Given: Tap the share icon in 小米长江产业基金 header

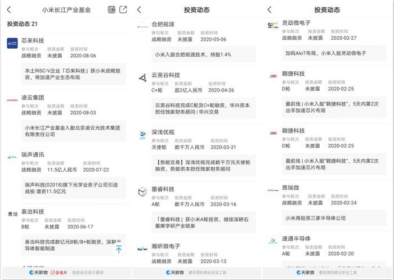Looking at the screenshot, I should tap(123, 10).
